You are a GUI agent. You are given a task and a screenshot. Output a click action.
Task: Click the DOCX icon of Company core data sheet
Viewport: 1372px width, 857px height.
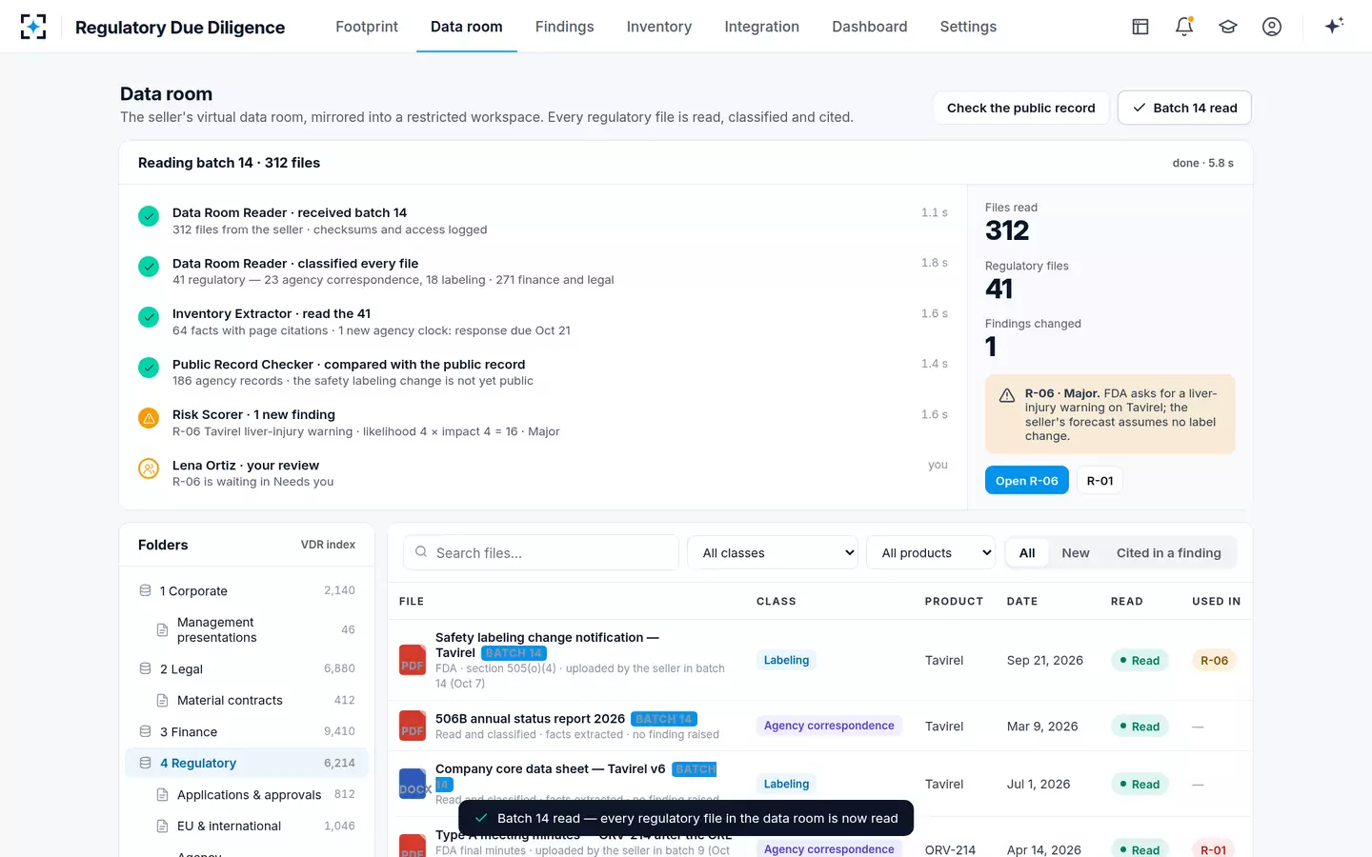[413, 784]
